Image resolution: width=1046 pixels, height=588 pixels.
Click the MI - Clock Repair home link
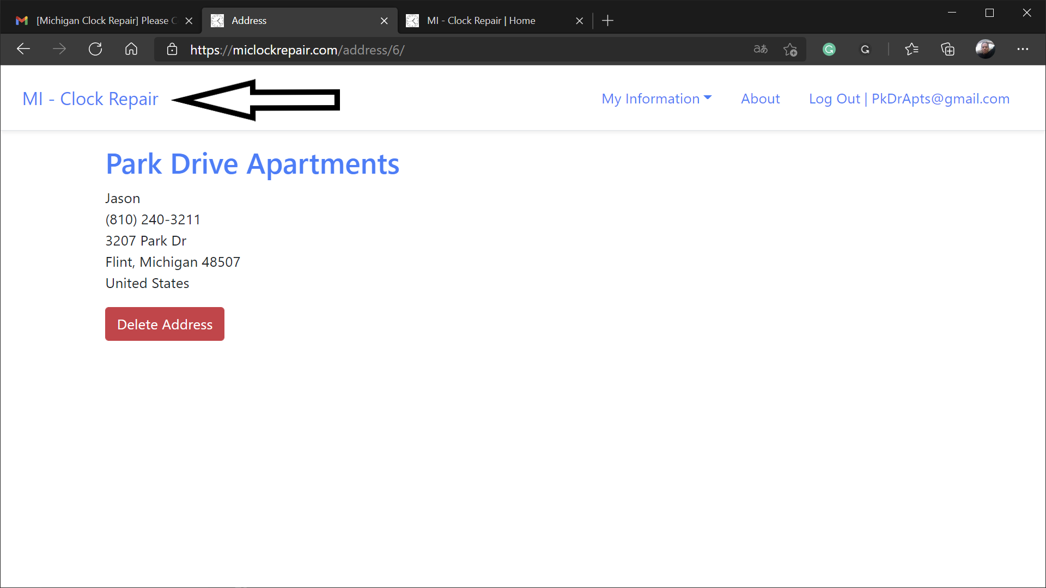(x=90, y=99)
